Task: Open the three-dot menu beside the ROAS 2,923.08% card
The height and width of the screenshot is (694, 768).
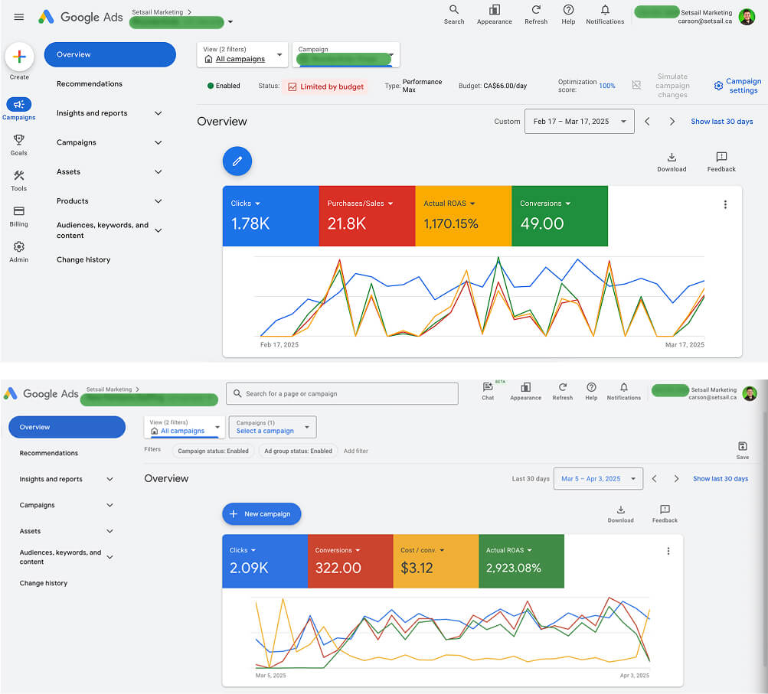Action: point(668,551)
